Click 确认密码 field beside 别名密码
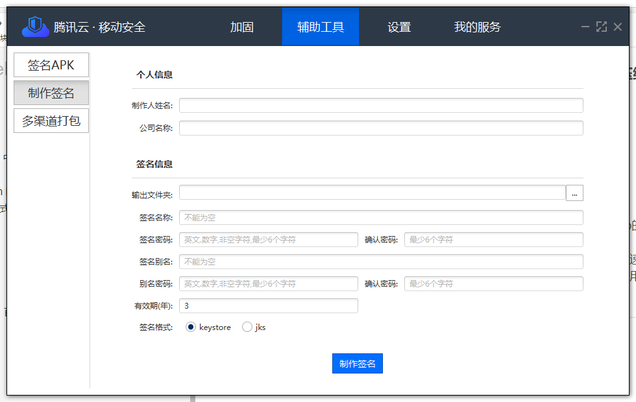636x402 pixels. (494, 284)
